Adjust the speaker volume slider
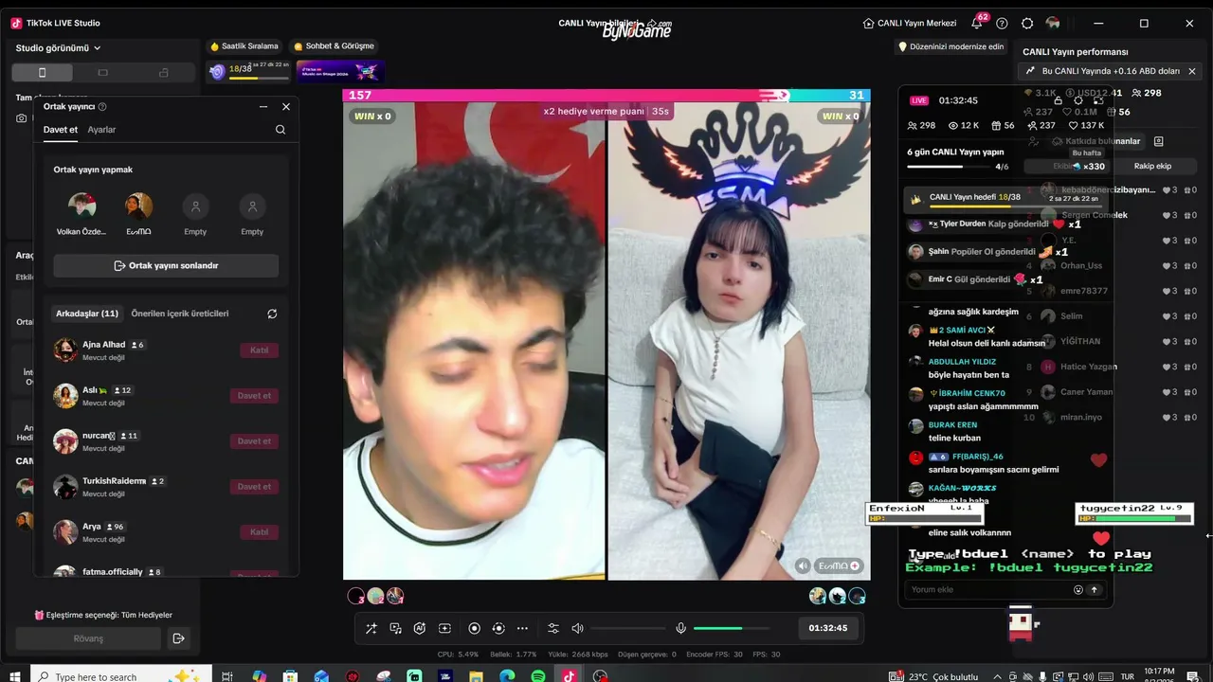This screenshot has width=1213, height=682. 628,628
